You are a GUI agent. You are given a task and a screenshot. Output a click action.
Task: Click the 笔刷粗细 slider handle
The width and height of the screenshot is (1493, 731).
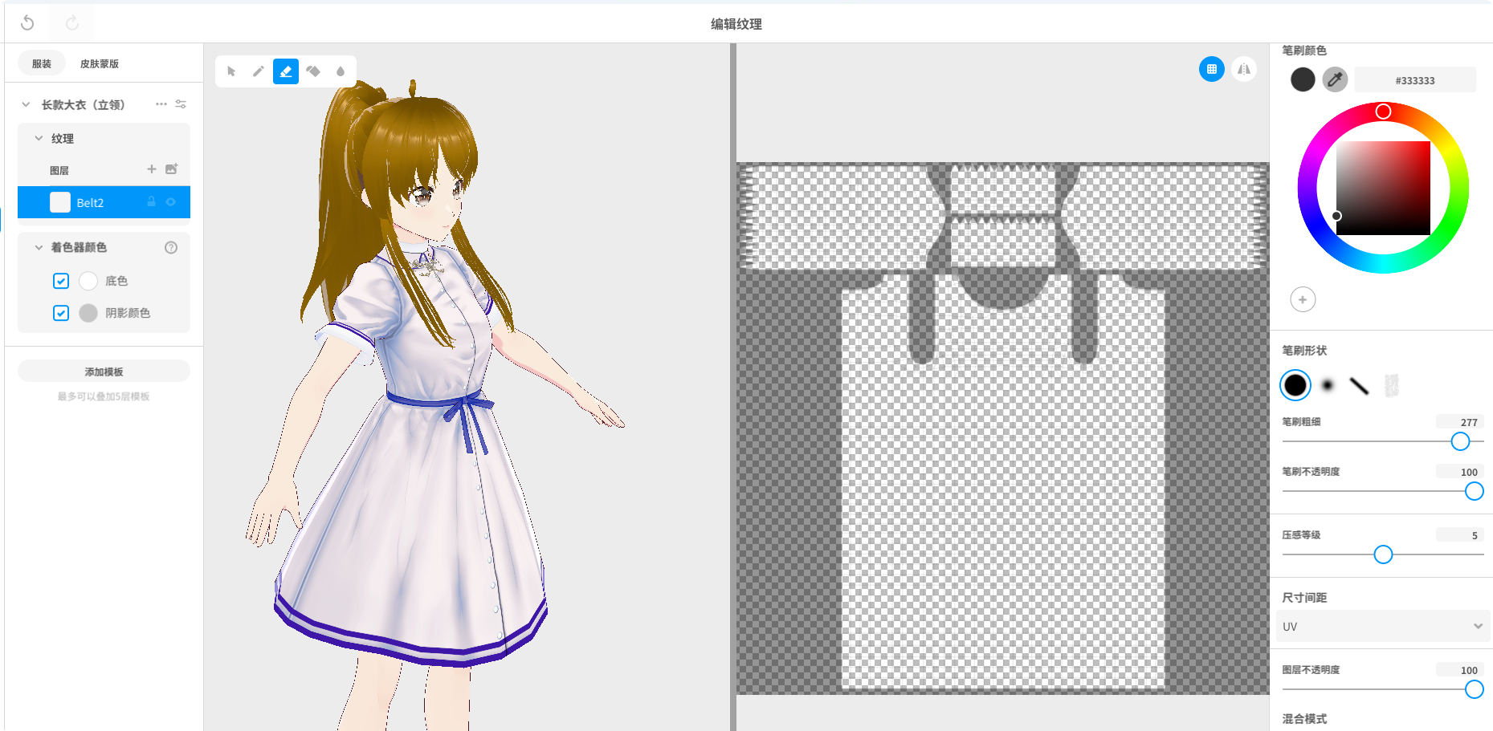tap(1460, 441)
